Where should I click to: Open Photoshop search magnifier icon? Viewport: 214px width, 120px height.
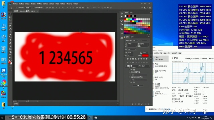(142, 8)
